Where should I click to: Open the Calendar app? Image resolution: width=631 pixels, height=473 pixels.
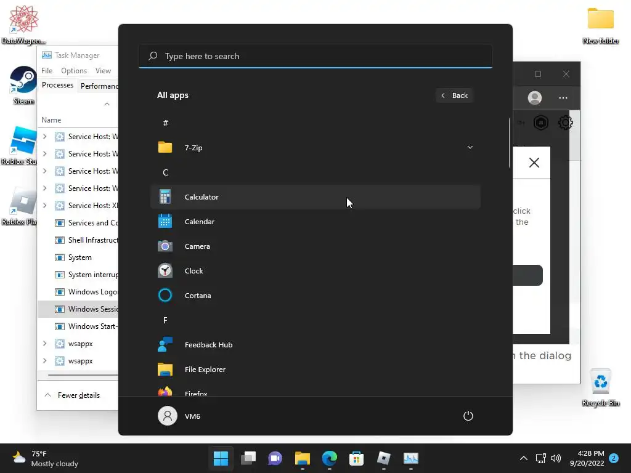[315, 222]
